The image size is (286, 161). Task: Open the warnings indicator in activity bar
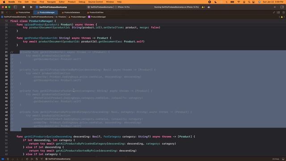(x=203, y=7)
